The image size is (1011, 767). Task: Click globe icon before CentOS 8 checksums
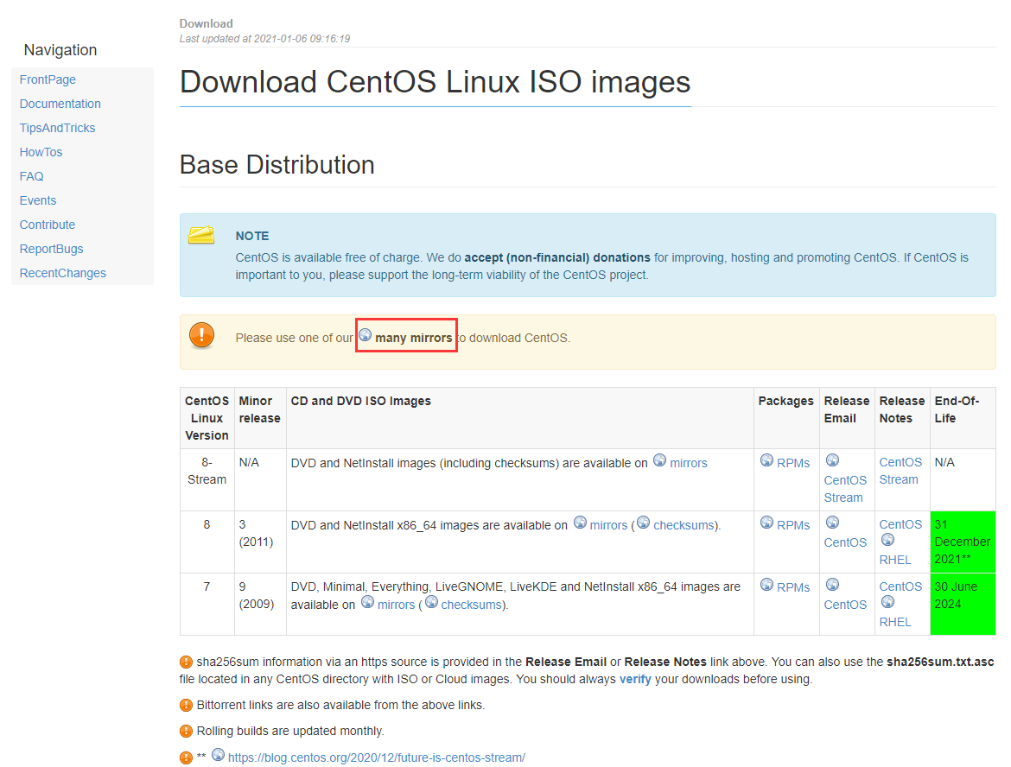pyautogui.click(x=643, y=523)
